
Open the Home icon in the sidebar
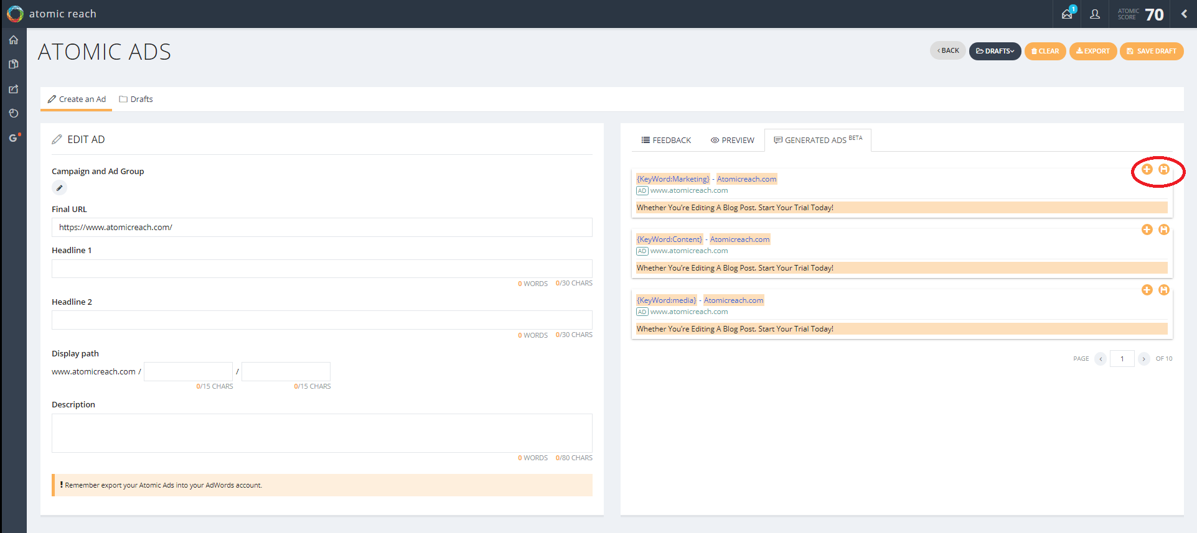[x=13, y=40]
